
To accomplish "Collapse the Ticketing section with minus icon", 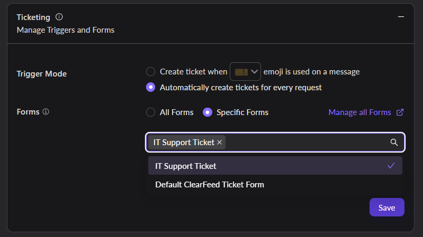I will point(401,17).
